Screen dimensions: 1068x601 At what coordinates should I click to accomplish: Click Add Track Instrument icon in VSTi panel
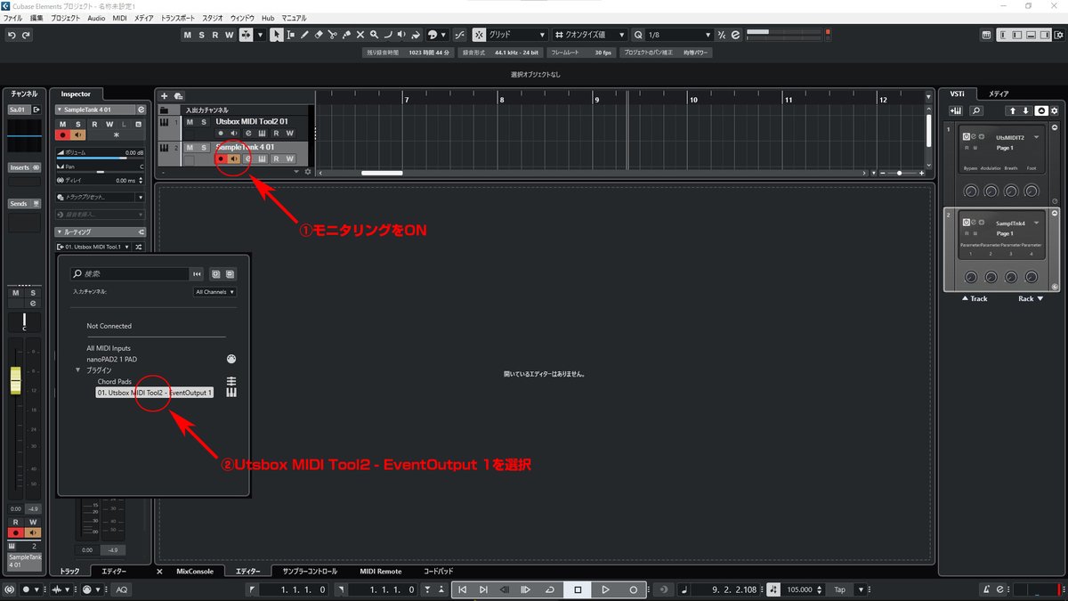pyautogui.click(x=957, y=110)
